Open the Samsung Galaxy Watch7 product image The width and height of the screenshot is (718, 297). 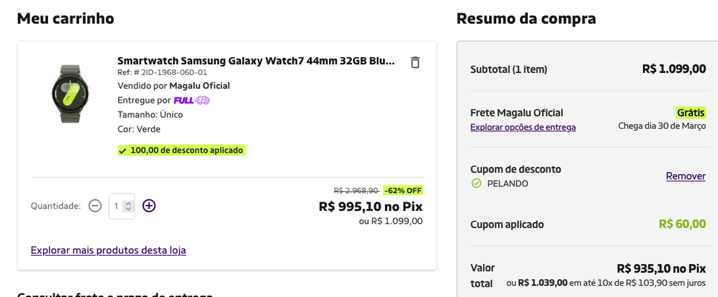point(70,94)
